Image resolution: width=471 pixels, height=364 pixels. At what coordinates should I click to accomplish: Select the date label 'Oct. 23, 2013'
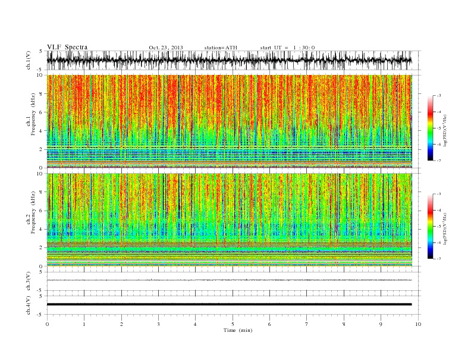pyautogui.click(x=166, y=48)
